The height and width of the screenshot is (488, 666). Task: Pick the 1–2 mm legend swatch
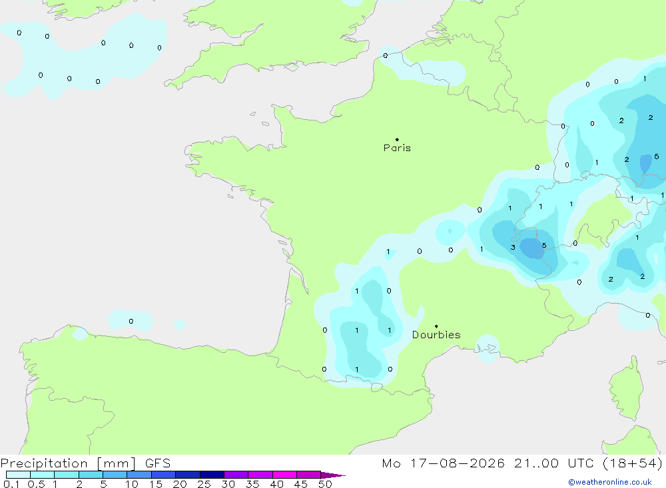pyautogui.click(x=66, y=475)
